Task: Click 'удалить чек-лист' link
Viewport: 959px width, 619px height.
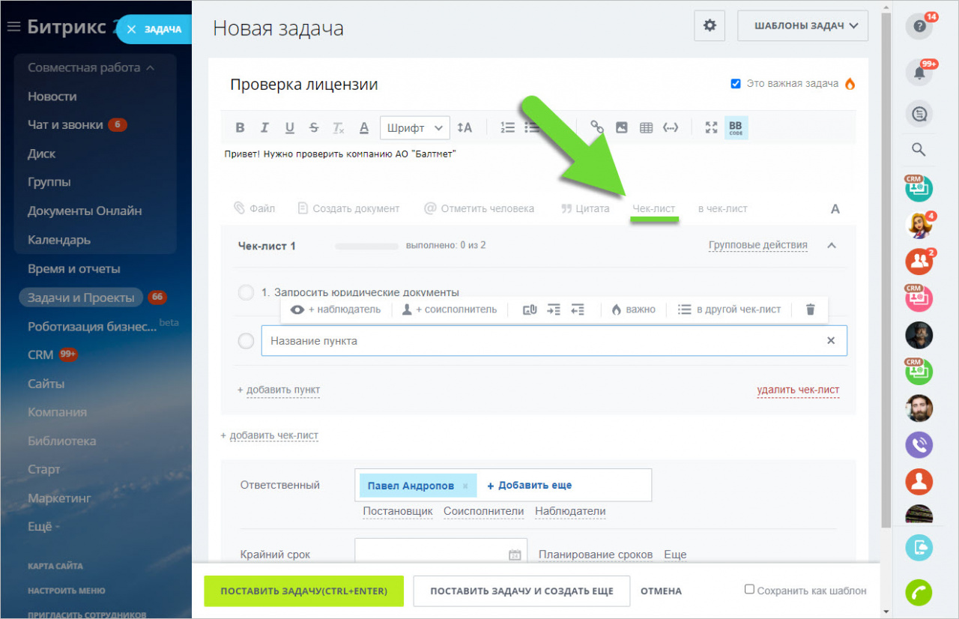Action: (798, 390)
